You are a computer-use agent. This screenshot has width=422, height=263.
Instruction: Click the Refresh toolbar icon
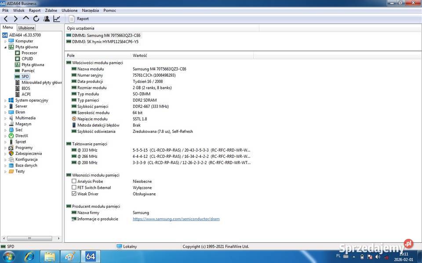click(x=36, y=19)
